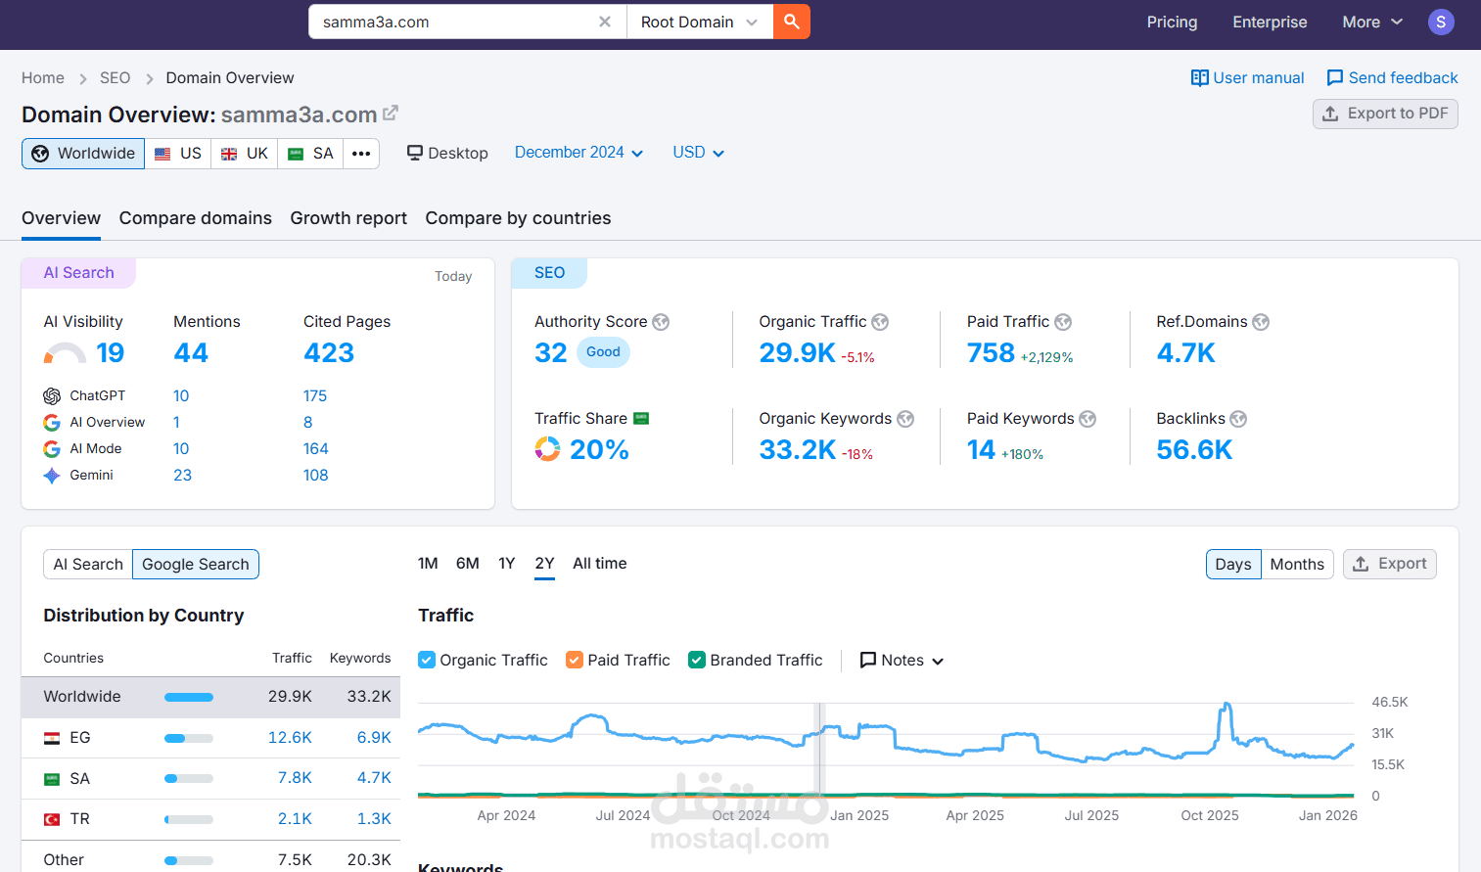Select the UK database
Image resolution: width=1481 pixels, height=872 pixels.
(244, 154)
